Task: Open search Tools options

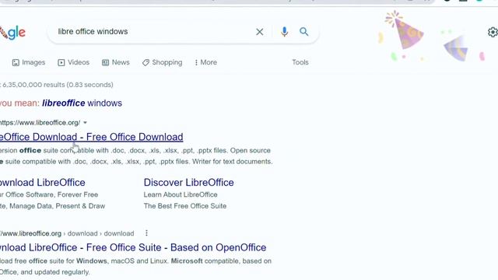Action: [x=300, y=62]
